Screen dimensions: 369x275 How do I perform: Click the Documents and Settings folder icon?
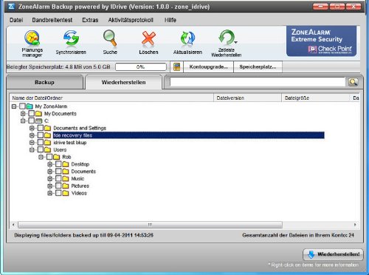tap(47, 128)
